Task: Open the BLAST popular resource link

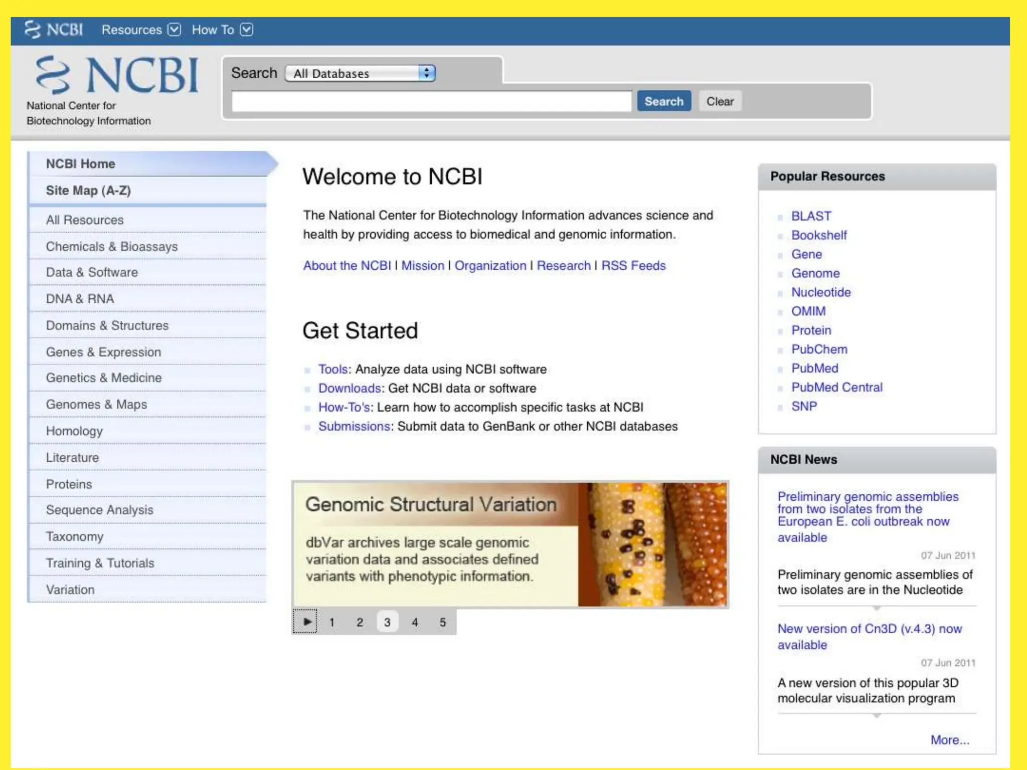Action: pos(811,216)
